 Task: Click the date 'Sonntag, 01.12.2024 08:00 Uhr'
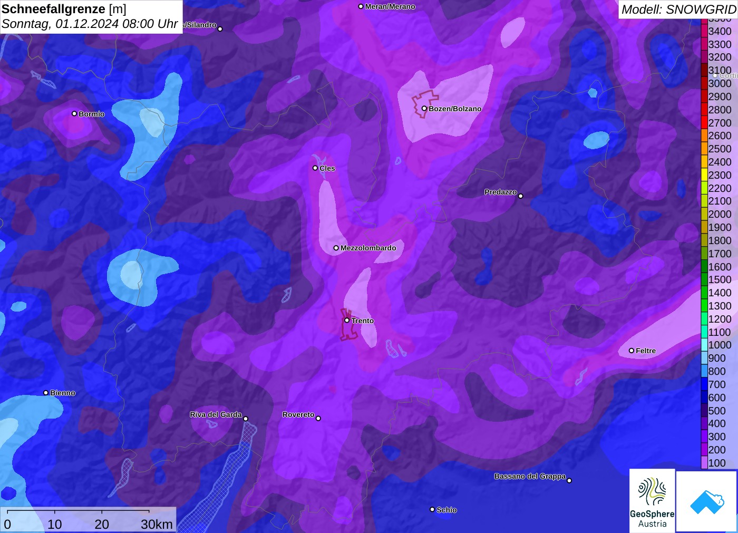[90, 24]
